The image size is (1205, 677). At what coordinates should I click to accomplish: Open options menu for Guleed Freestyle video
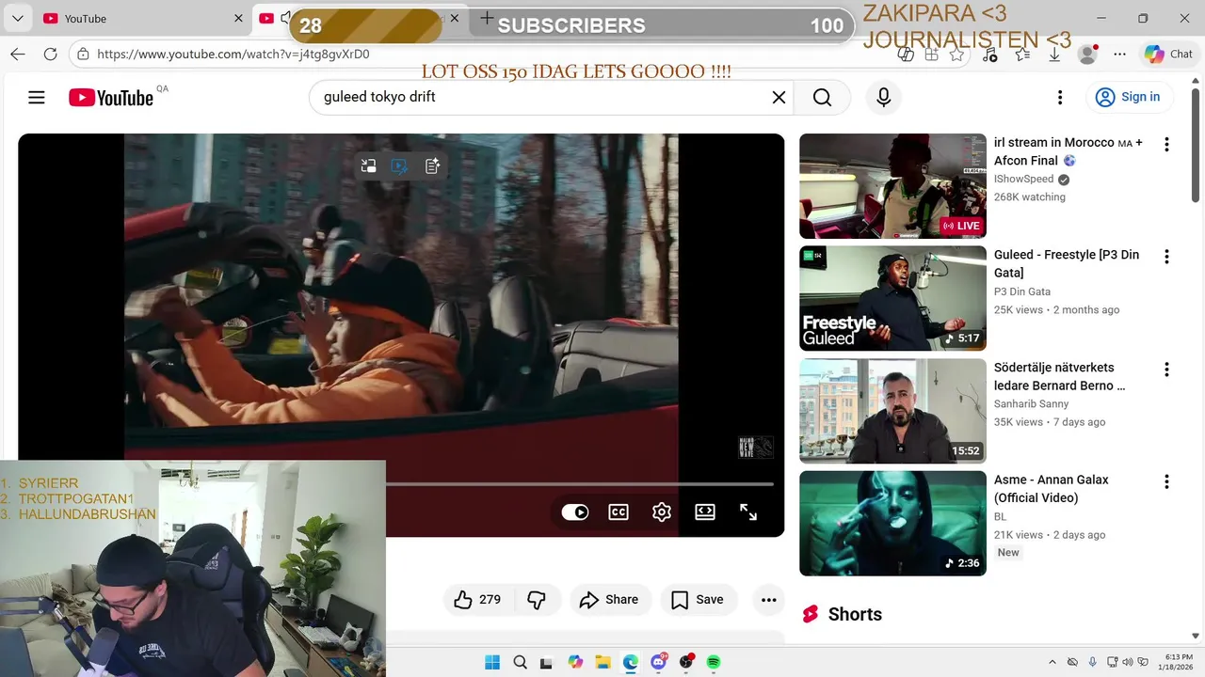[1166, 257]
